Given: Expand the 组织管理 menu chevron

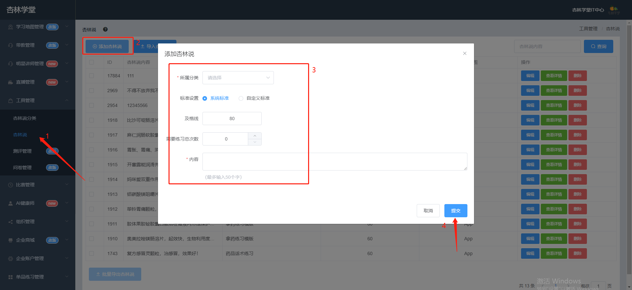Looking at the screenshot, I should click(x=67, y=221).
